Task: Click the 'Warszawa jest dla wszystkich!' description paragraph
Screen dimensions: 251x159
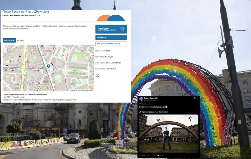Action: pyautogui.click(x=45, y=27)
